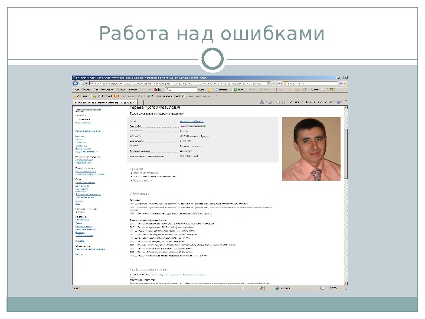Click the scrollbar down arrow
Screen dimensions: 425x319
pos(345,283)
